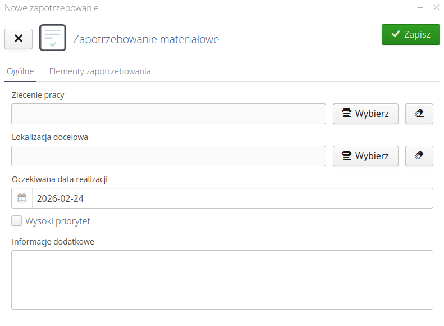This screenshot has height=326, width=444.
Task: Click inside the Informacje dodatkowe text area
Action: coord(222,279)
